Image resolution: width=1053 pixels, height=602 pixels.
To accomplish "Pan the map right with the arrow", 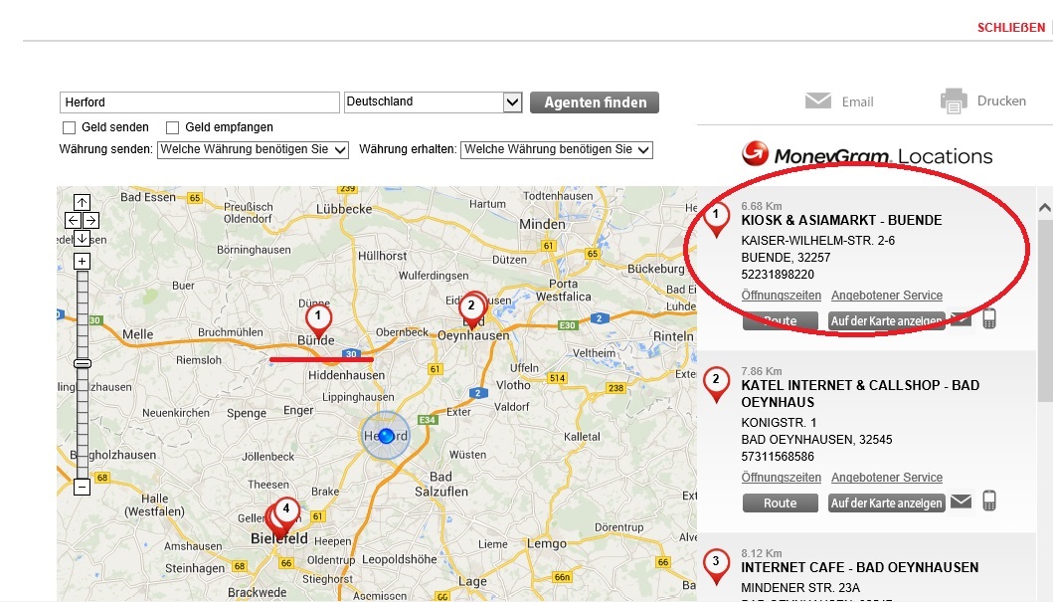I will pos(91,220).
